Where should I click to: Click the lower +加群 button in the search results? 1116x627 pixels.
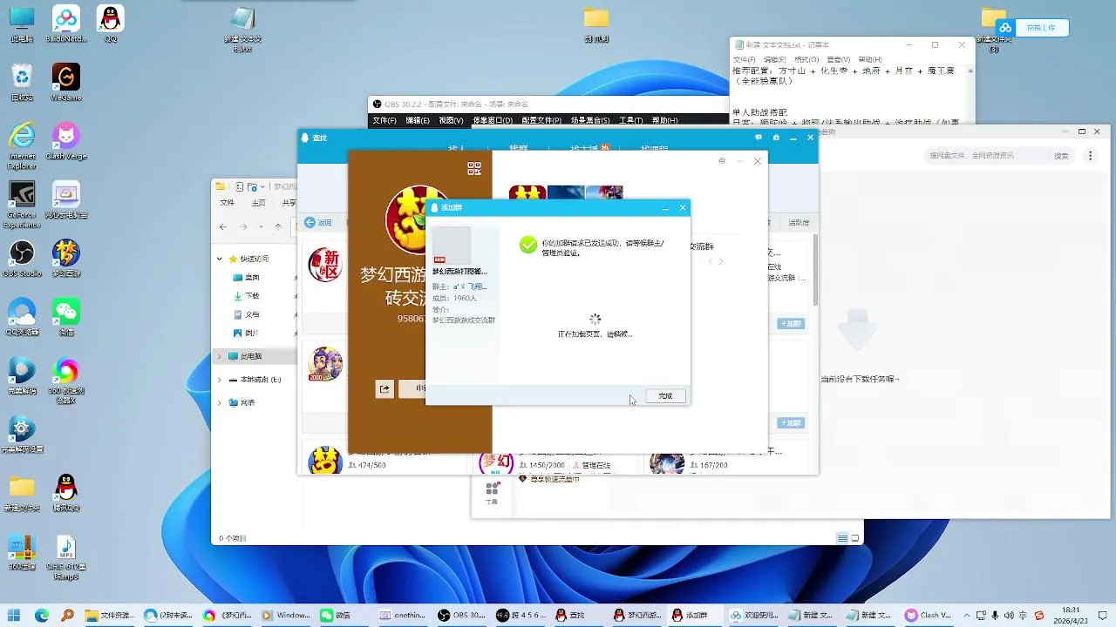coord(791,423)
